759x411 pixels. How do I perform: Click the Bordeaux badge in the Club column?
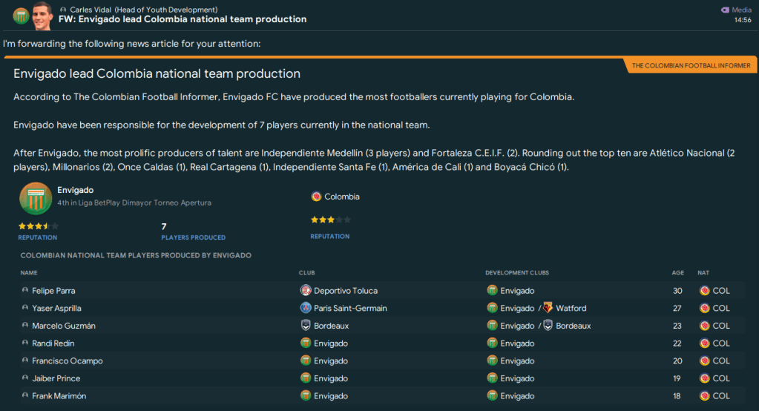tap(305, 326)
